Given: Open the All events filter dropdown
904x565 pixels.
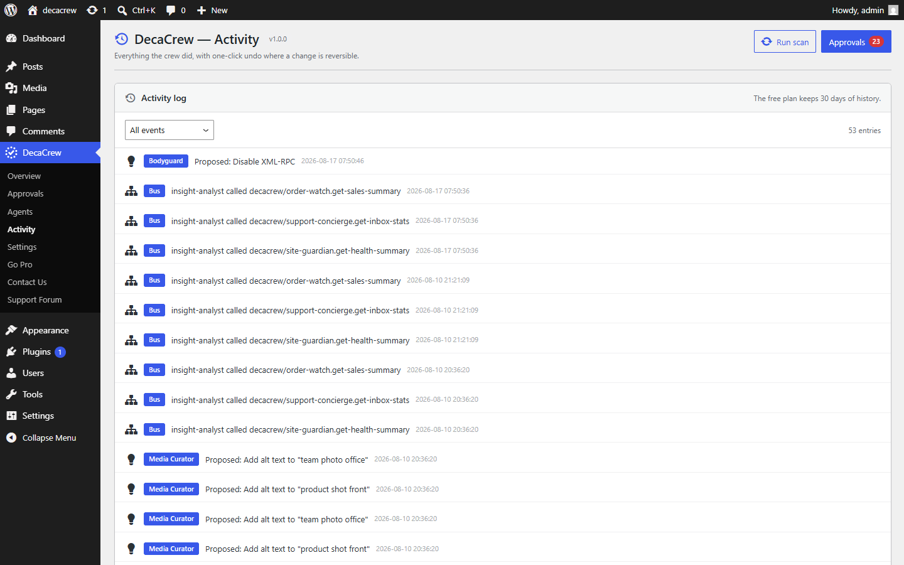Looking at the screenshot, I should 169,130.
